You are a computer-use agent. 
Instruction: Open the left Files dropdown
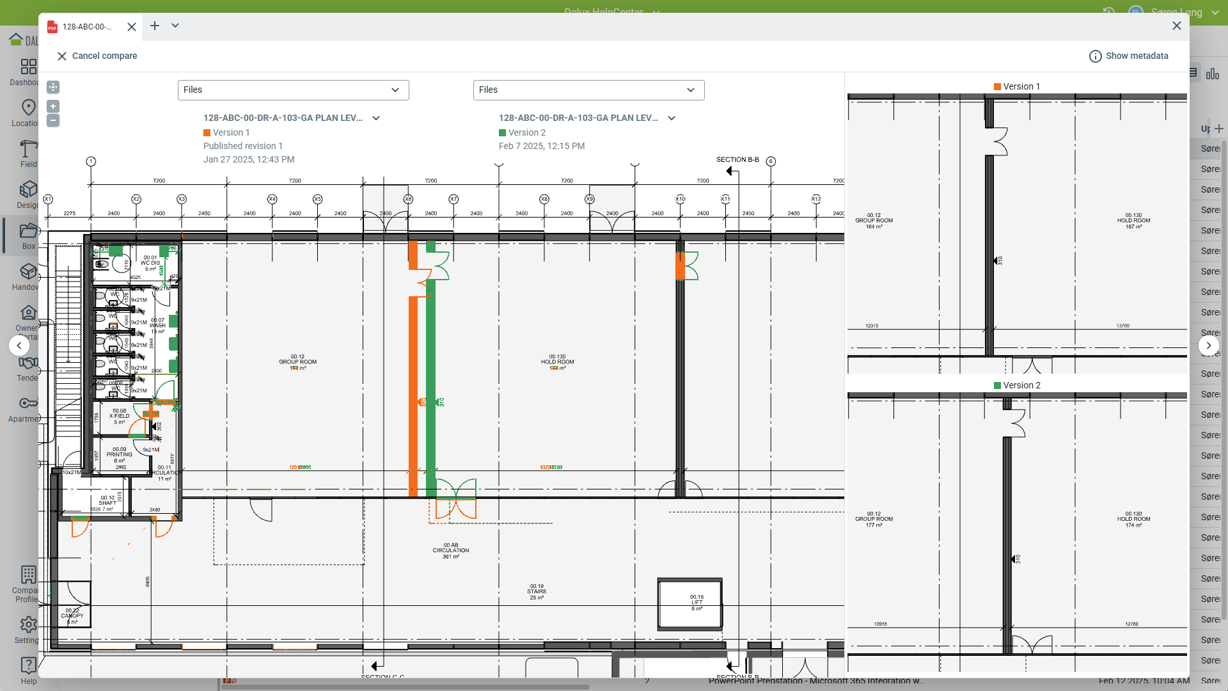[x=293, y=90]
